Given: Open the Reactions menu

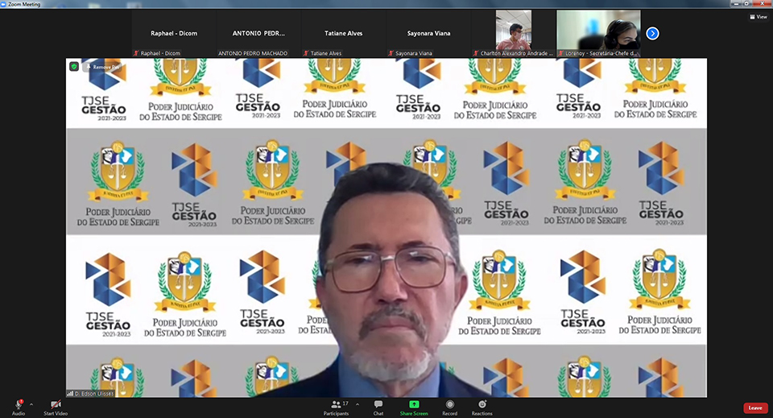Looking at the screenshot, I should point(482,404).
